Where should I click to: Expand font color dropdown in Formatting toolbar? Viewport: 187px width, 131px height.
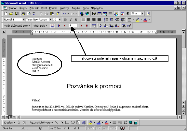click(149, 20)
